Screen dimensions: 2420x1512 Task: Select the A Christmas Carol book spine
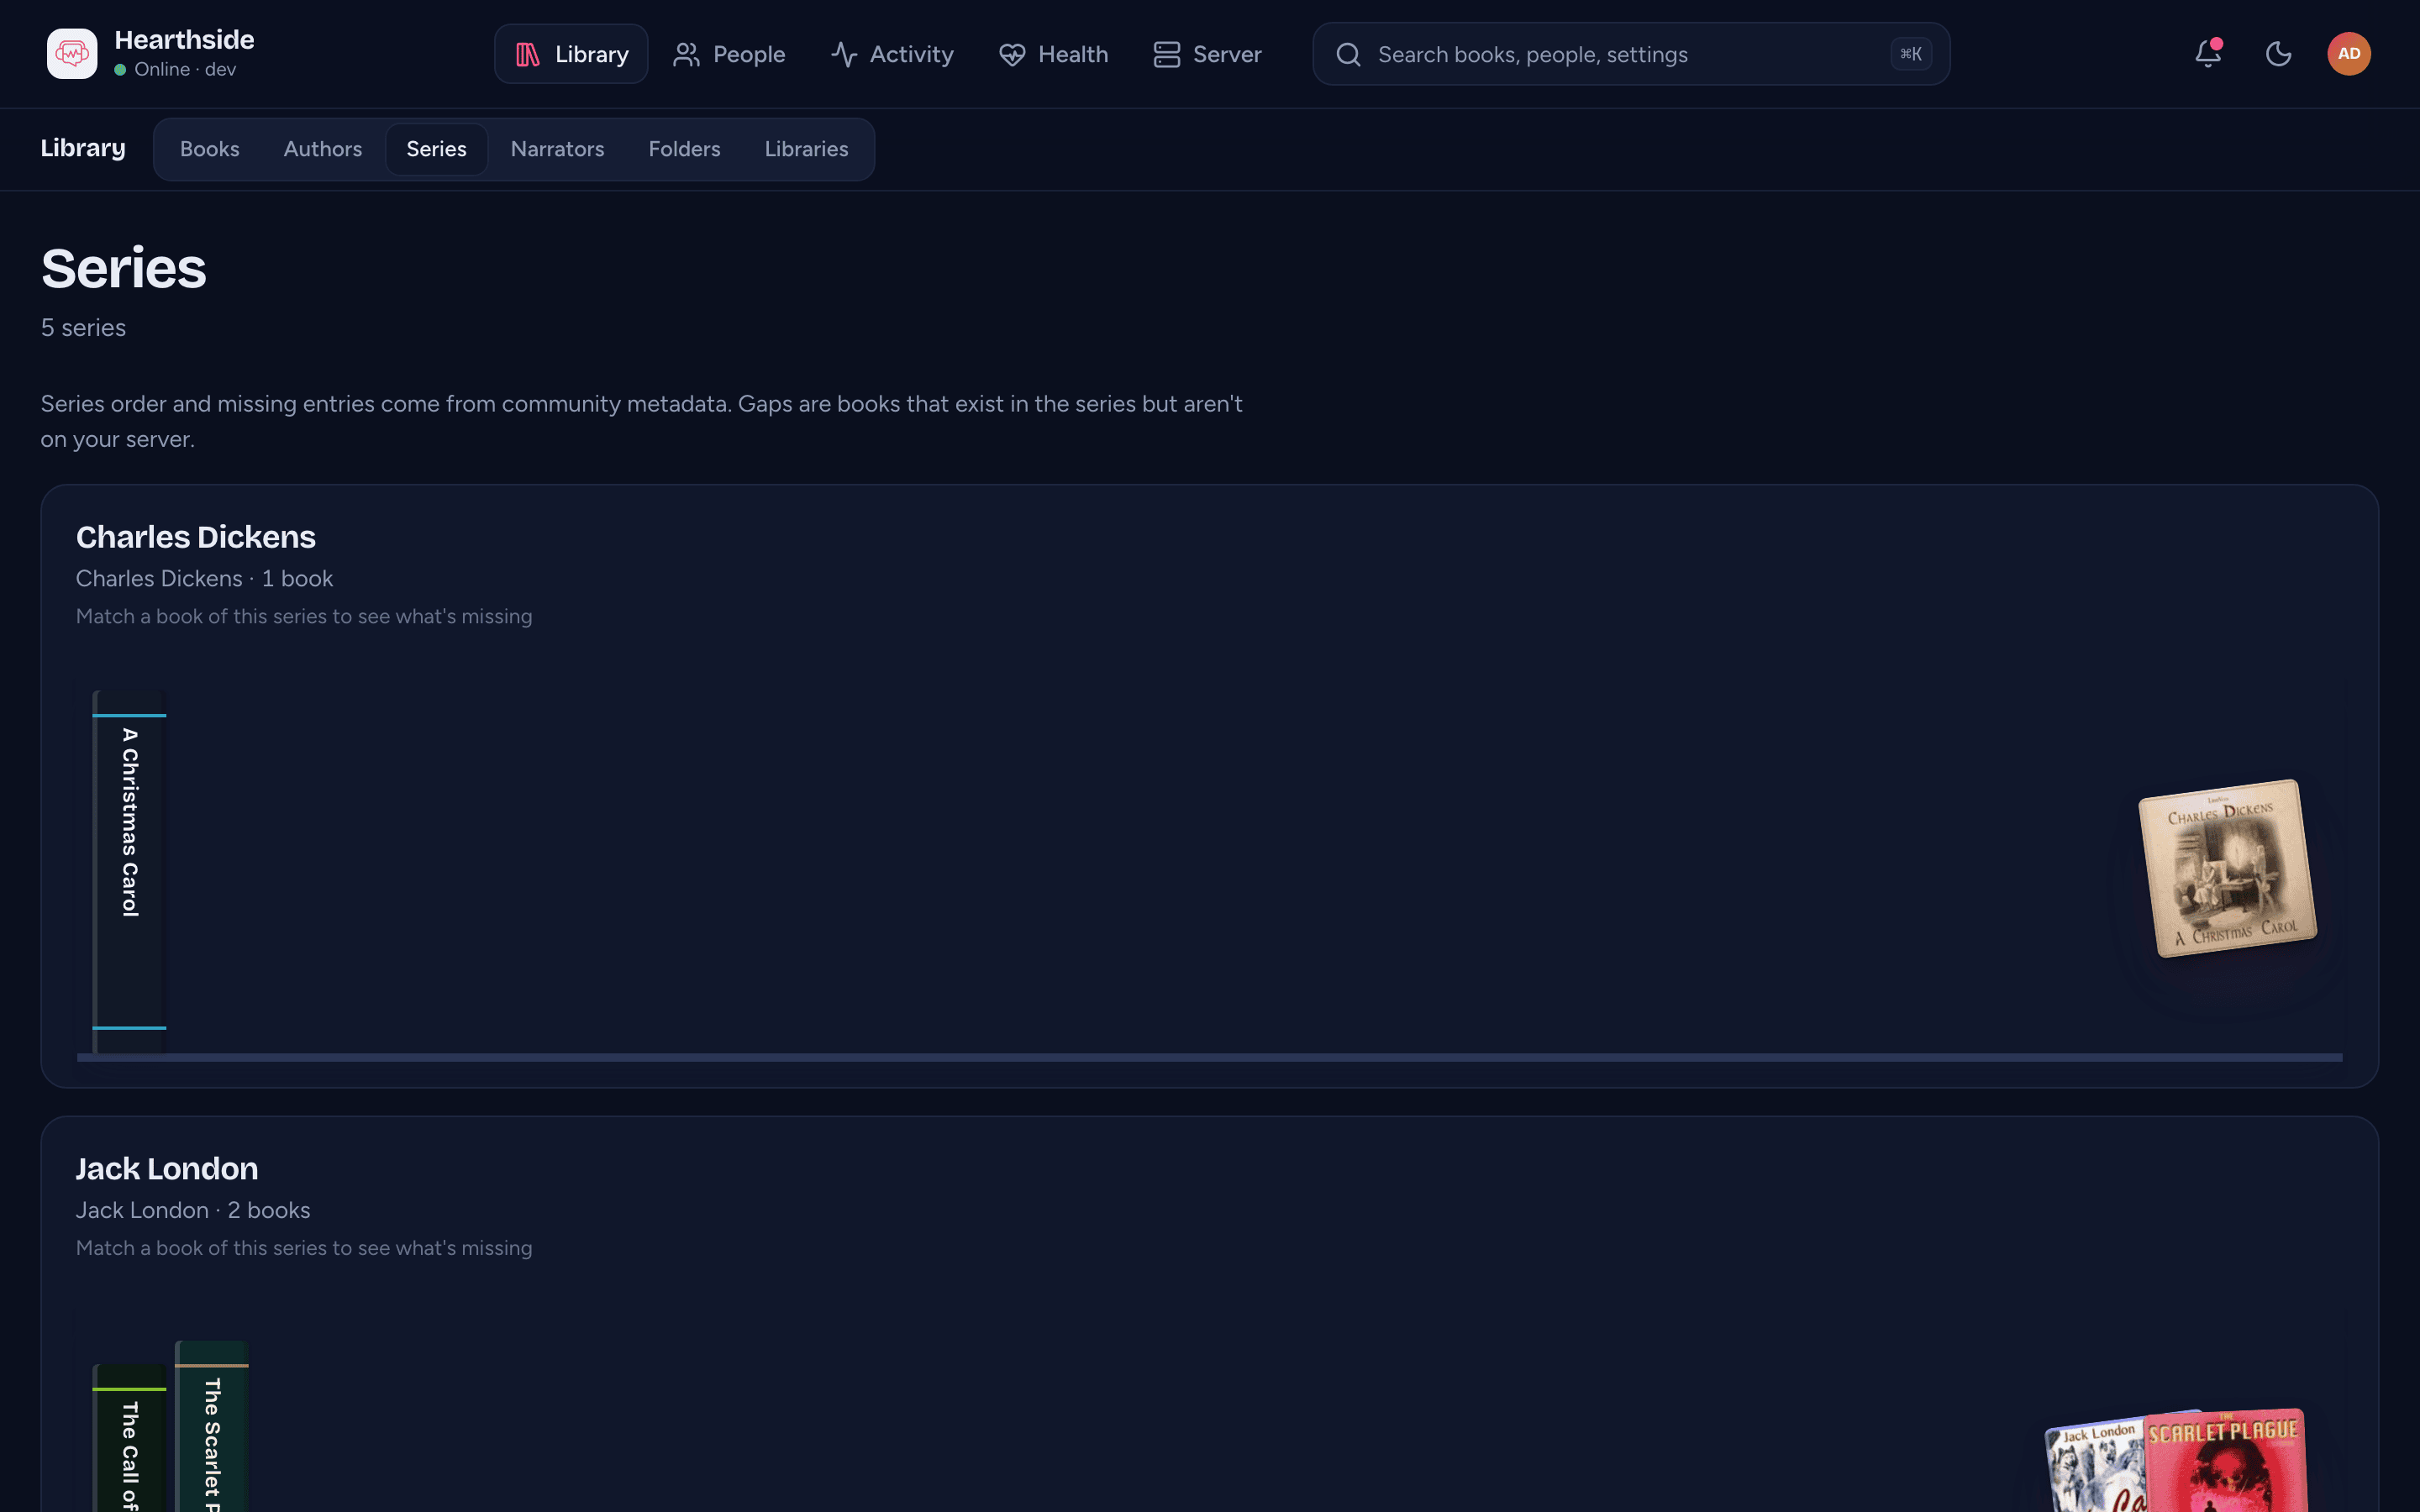[x=130, y=871]
